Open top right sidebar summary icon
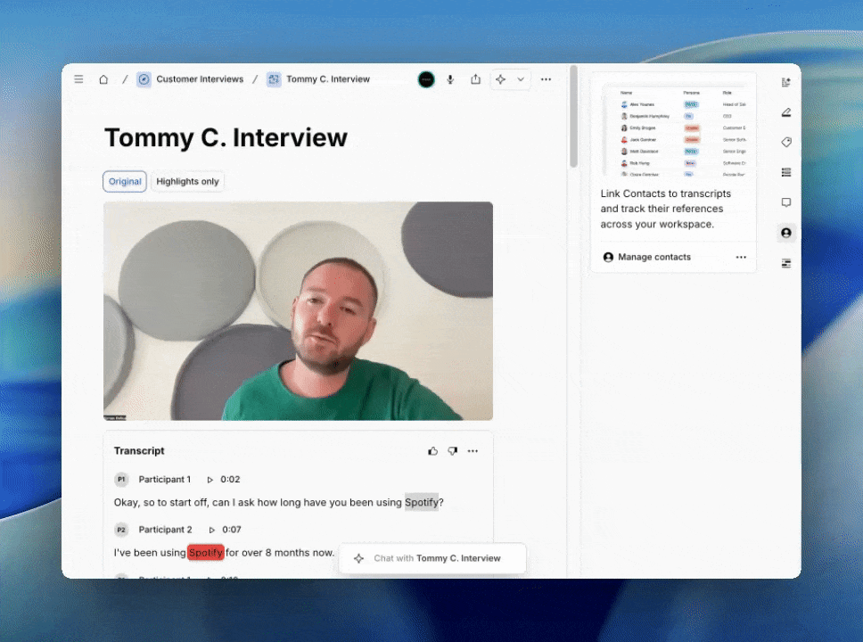The width and height of the screenshot is (863, 642). pyautogui.click(x=786, y=83)
